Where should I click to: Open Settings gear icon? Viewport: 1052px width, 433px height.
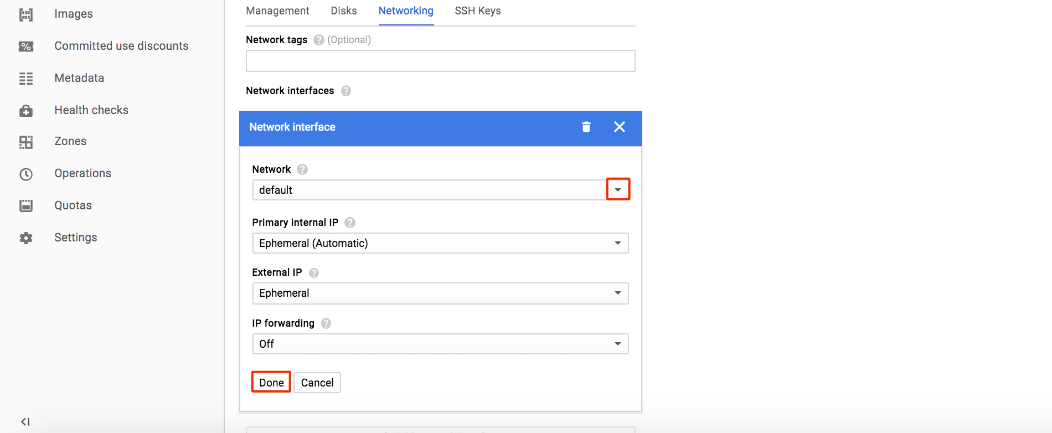(x=26, y=238)
